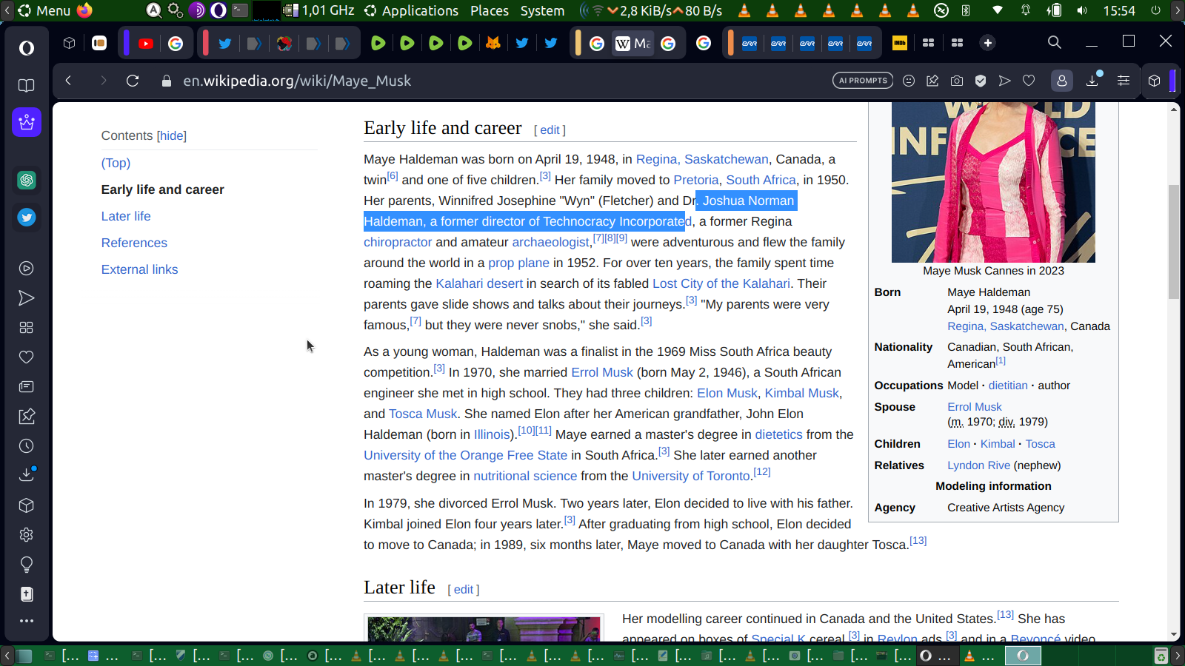Open the ChatGPT panel in the sidebar
The image size is (1185, 666).
click(27, 180)
